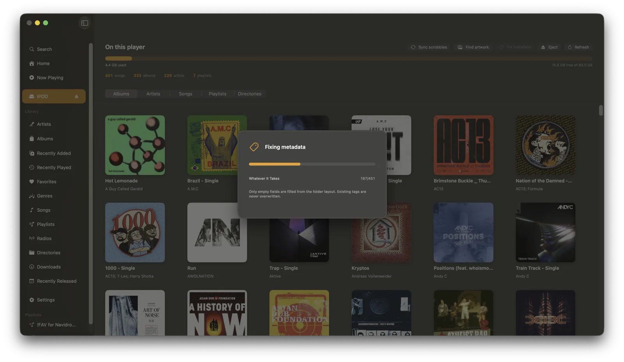Click the 'Andreas Vollenweider' artist name
This screenshot has height=362, width=624.
[372, 277]
